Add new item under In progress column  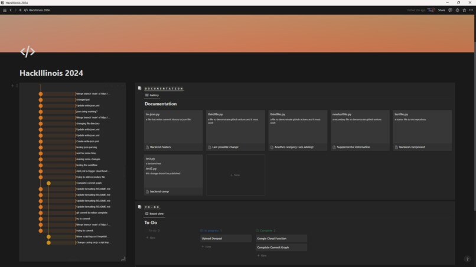coord(206,247)
